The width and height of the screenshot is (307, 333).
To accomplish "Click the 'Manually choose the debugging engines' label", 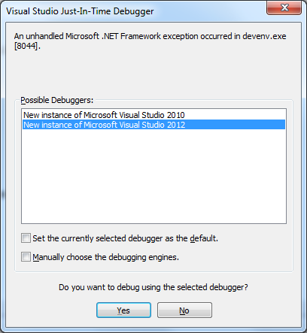I will tap(105, 257).
